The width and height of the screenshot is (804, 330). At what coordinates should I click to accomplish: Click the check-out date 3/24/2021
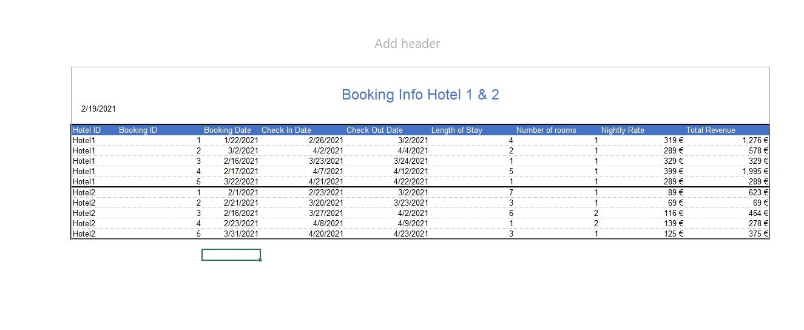click(x=411, y=161)
